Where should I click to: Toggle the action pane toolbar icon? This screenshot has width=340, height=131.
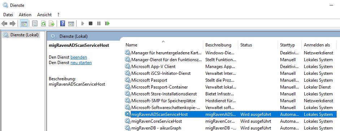71,23
